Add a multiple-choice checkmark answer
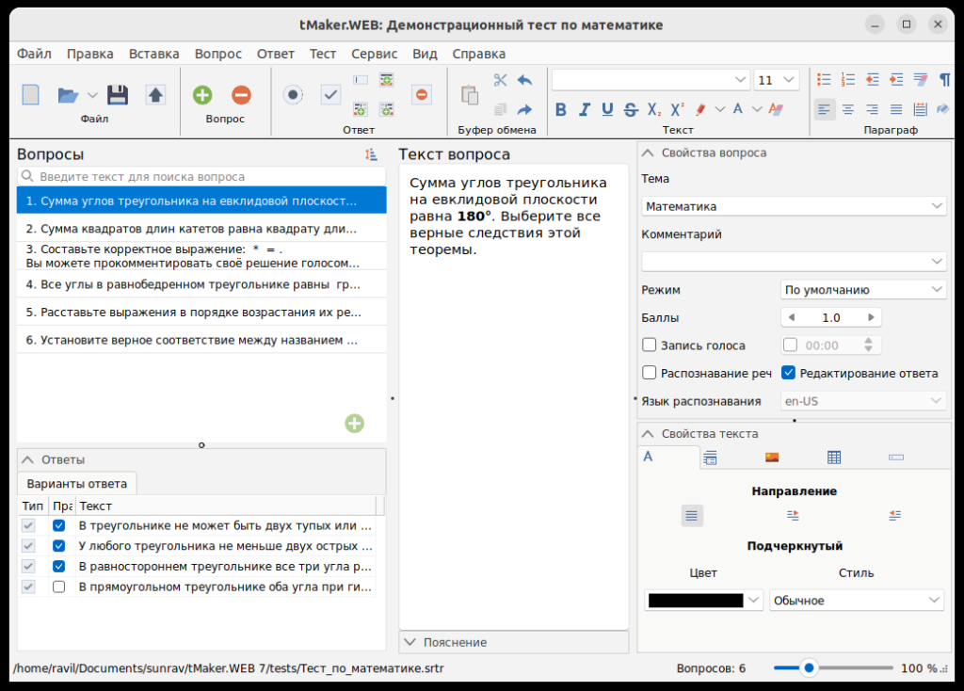The image size is (964, 691). coord(330,95)
